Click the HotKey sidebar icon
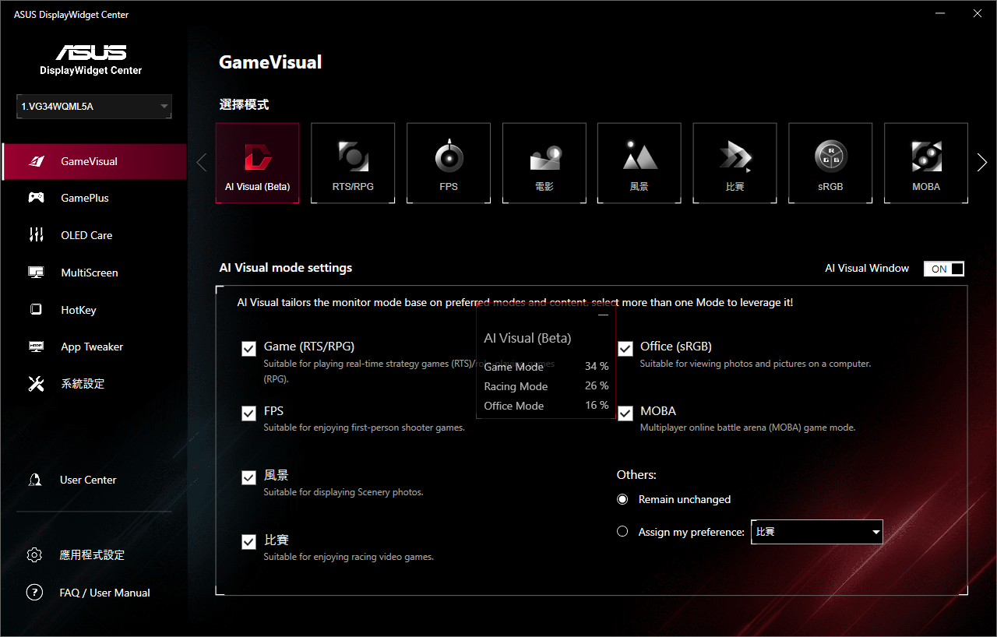This screenshot has width=997, height=637. coord(36,310)
